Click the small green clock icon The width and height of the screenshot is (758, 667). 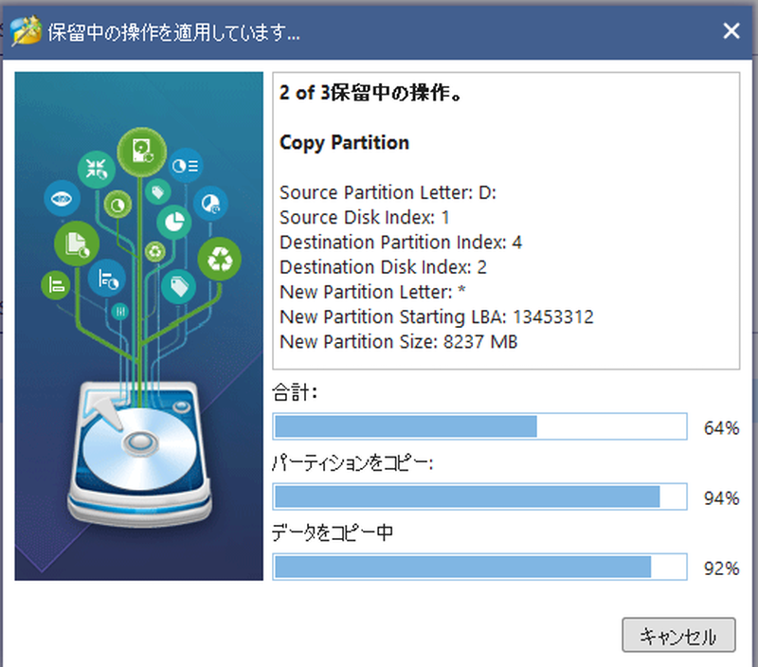[x=117, y=206]
